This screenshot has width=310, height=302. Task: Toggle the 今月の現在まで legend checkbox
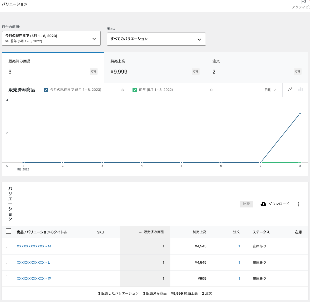[46, 90]
